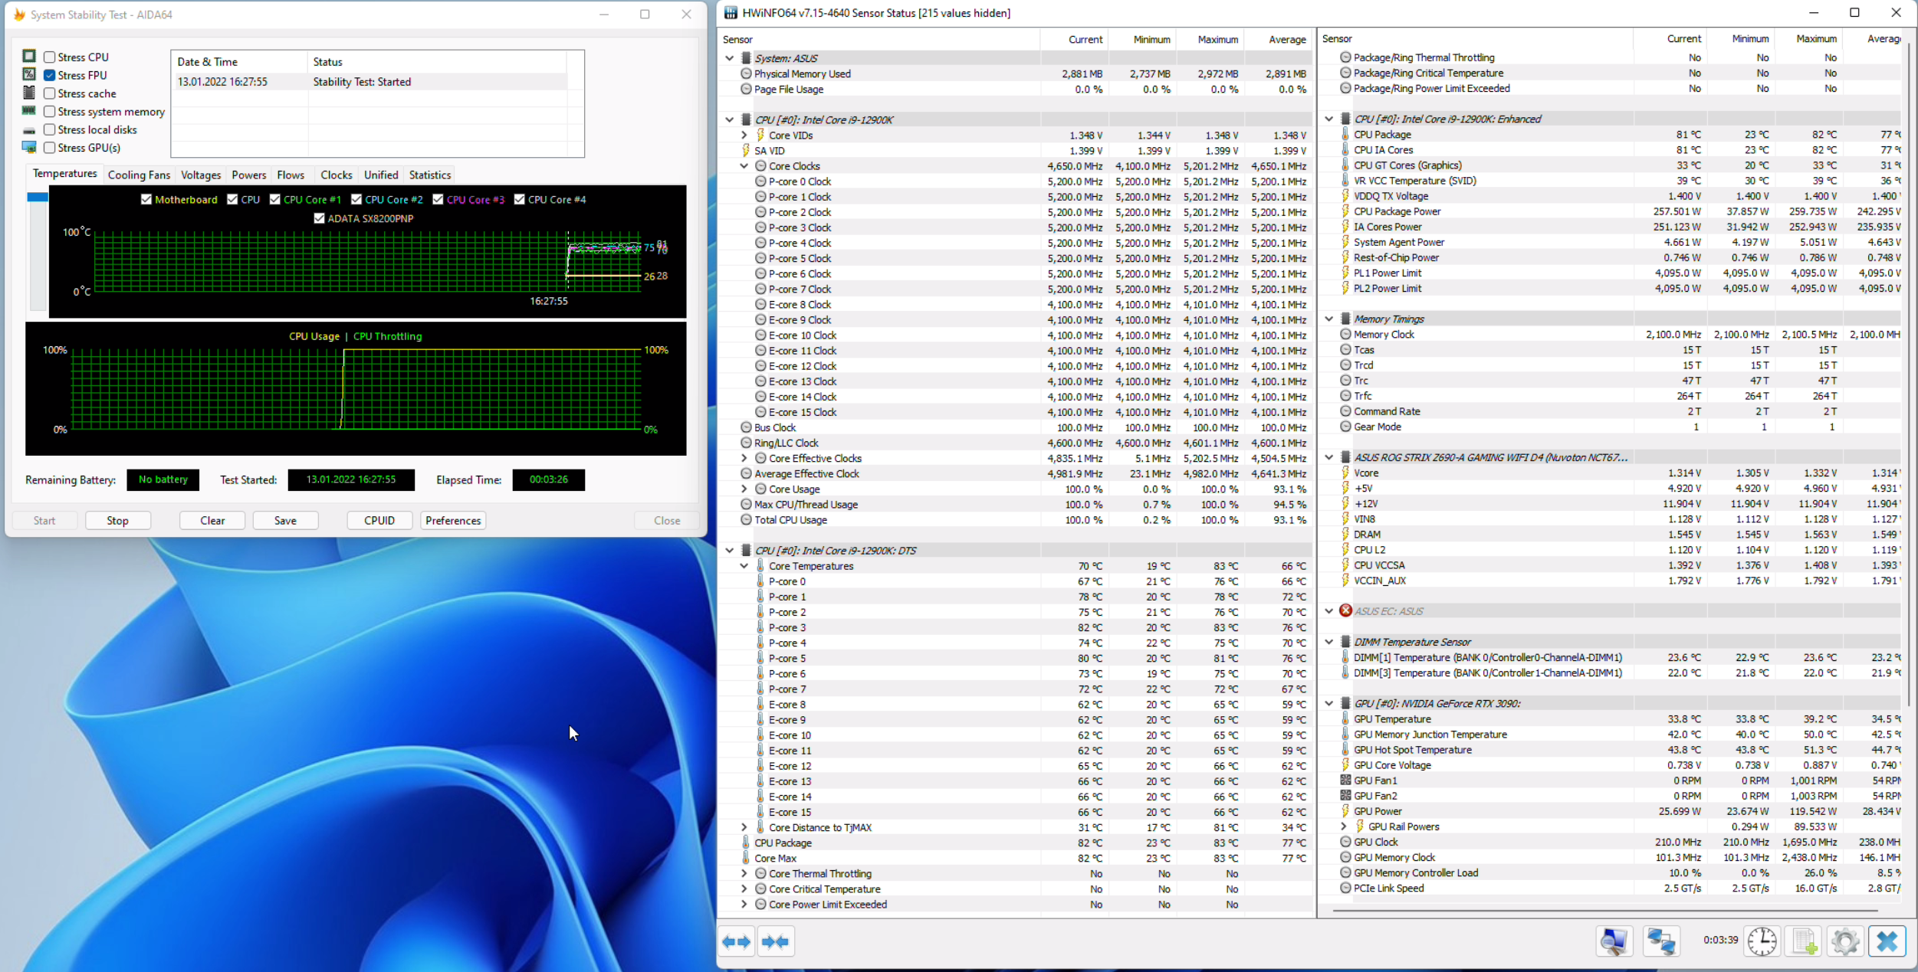1918x972 pixels.
Task: Toggle the Motherboard temperature graph checkbox
Action: [x=146, y=199]
